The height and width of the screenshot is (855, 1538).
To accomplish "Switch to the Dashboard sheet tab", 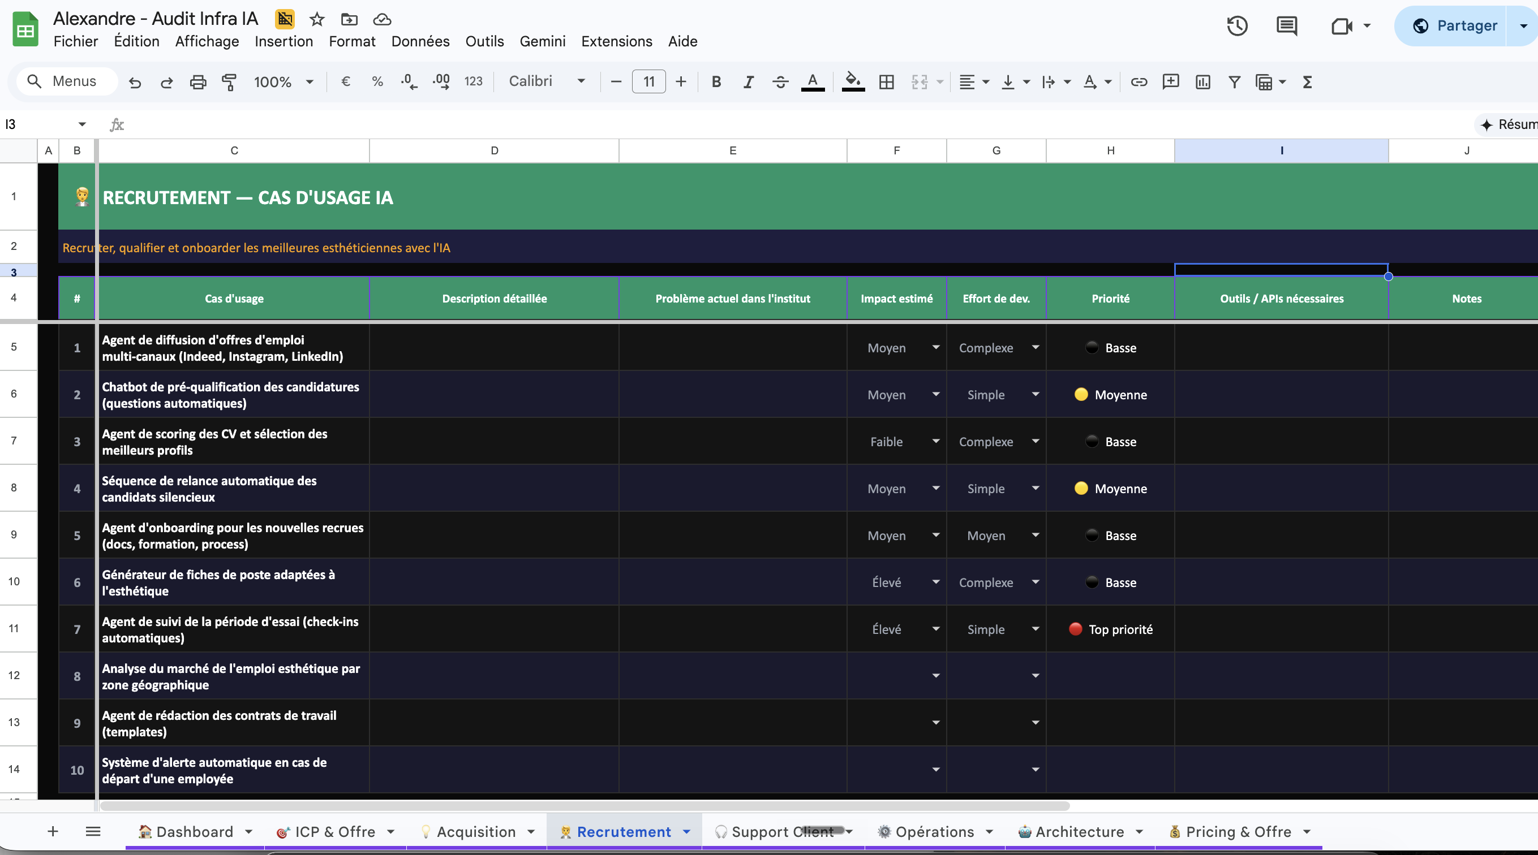I will [195, 831].
